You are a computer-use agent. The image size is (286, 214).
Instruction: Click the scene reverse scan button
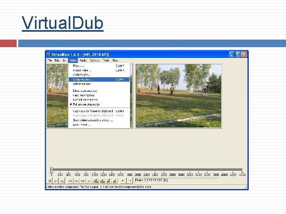(x=108, y=181)
